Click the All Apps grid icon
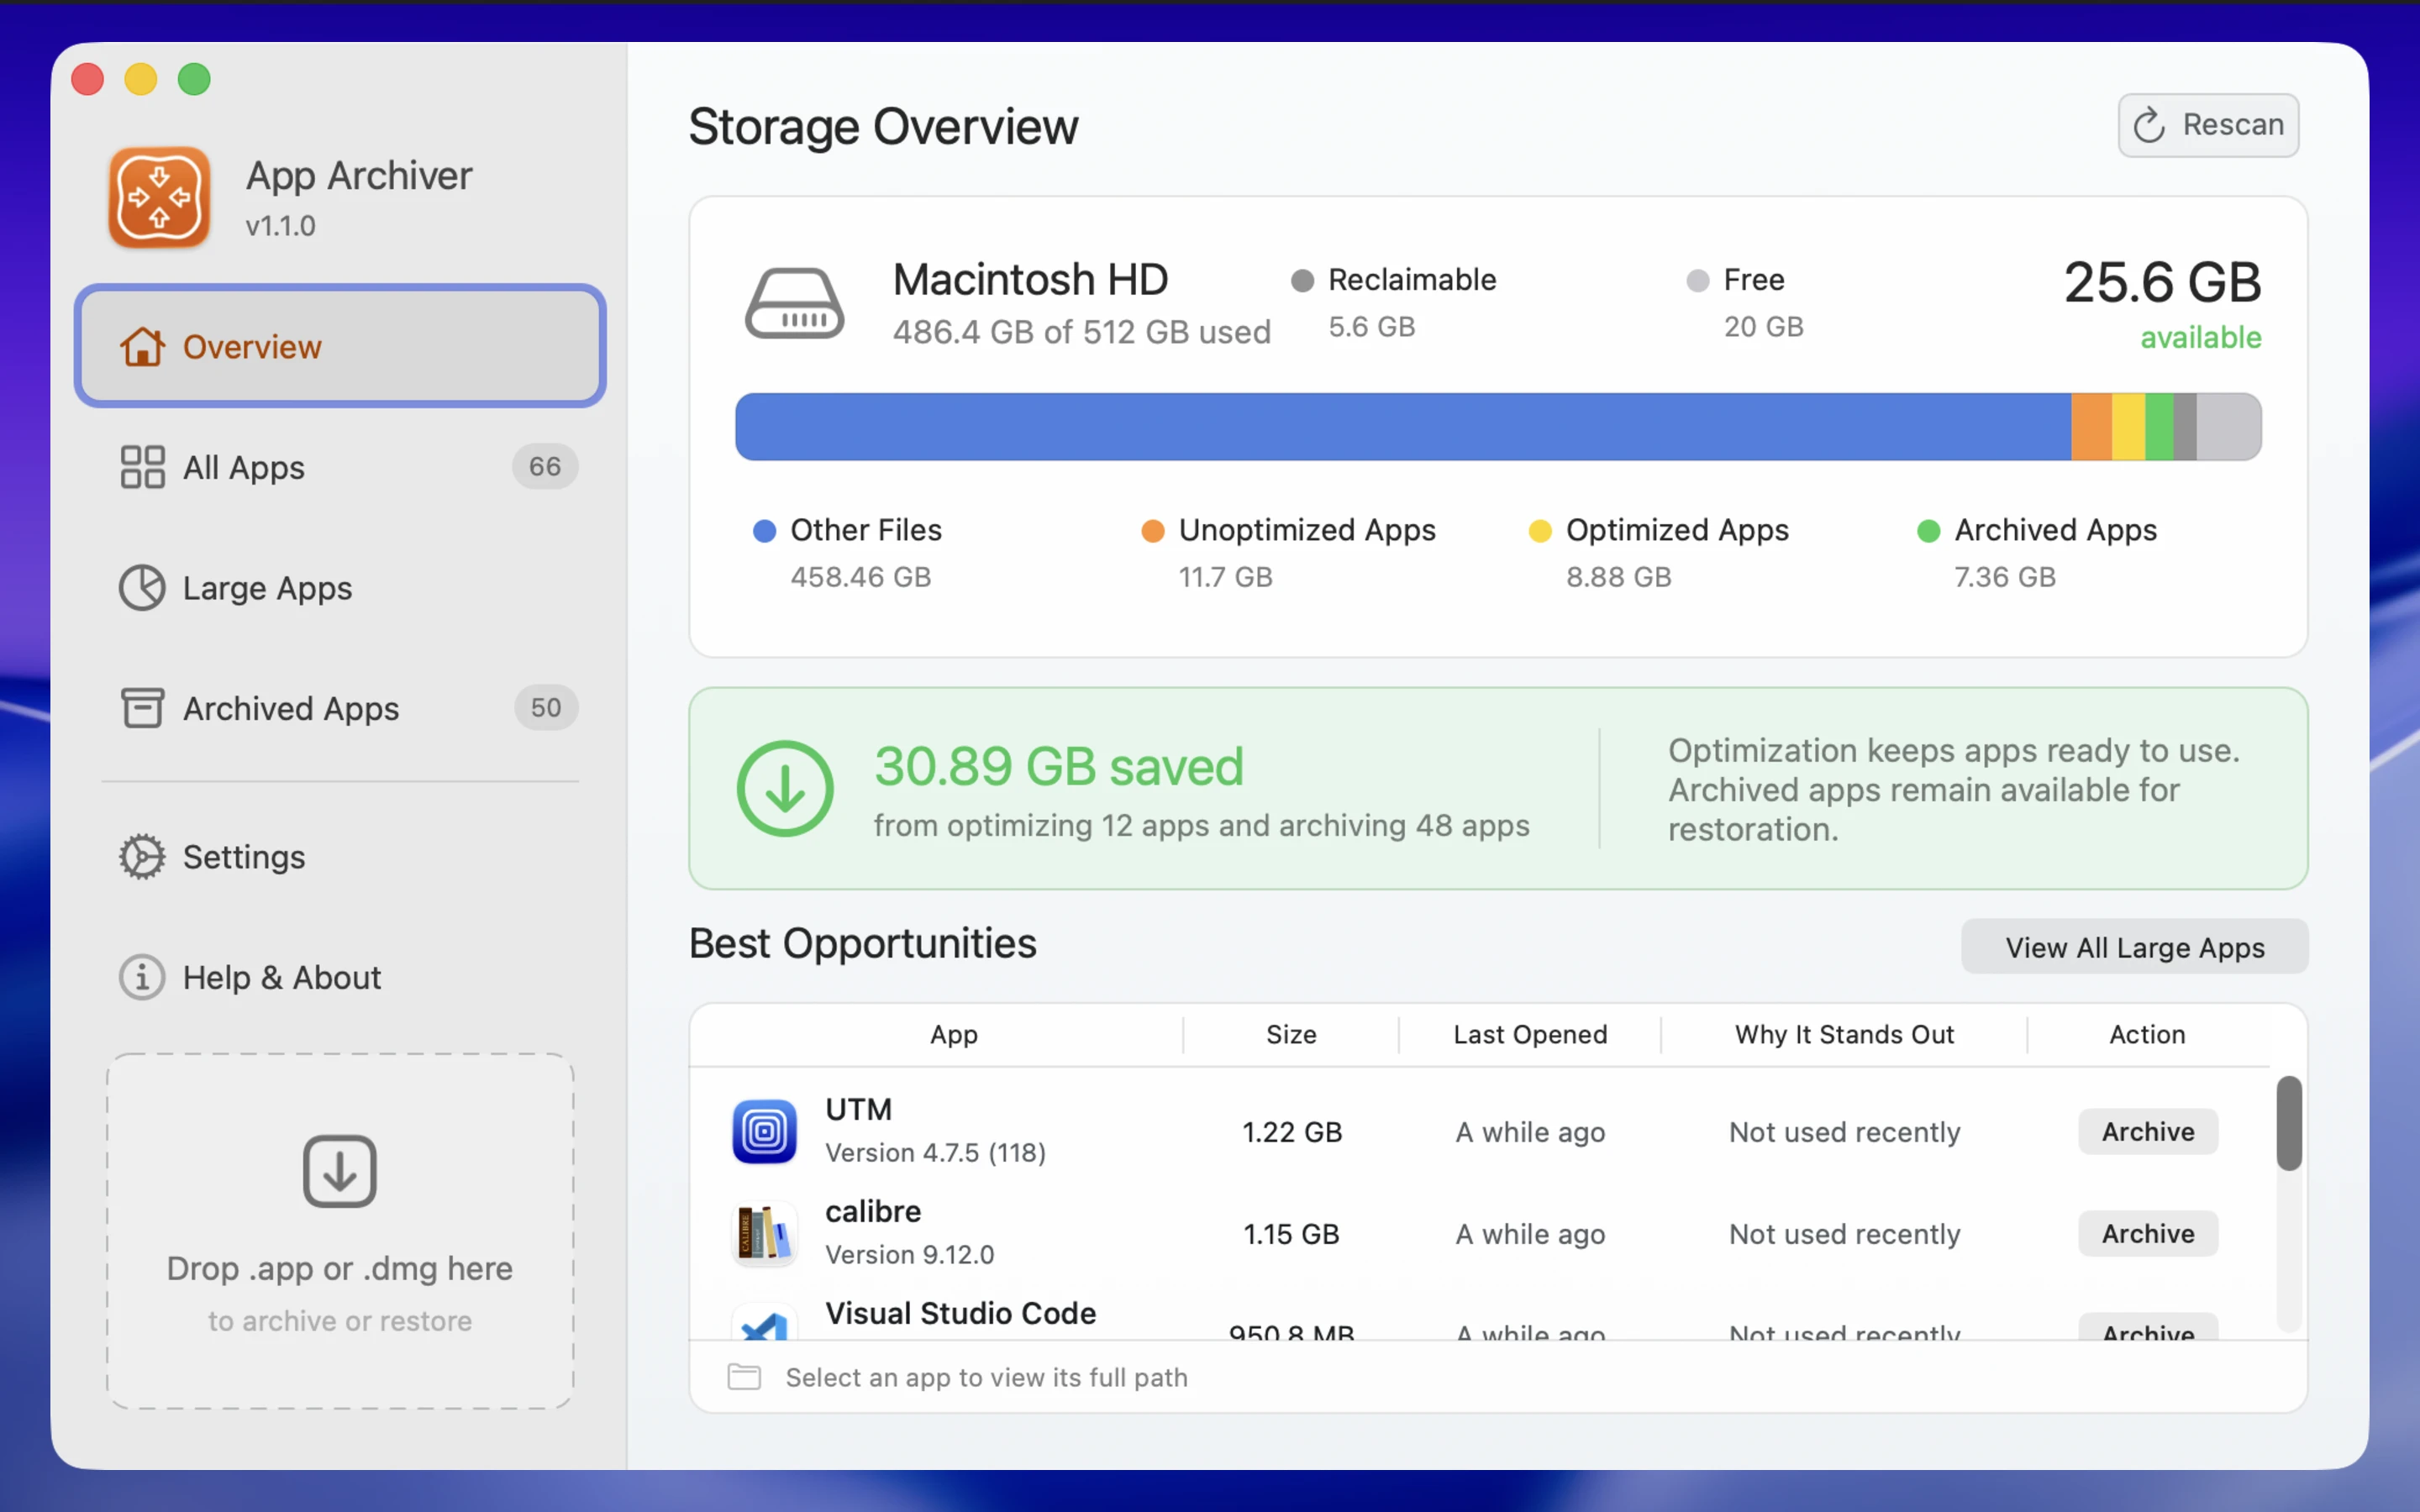 point(142,467)
